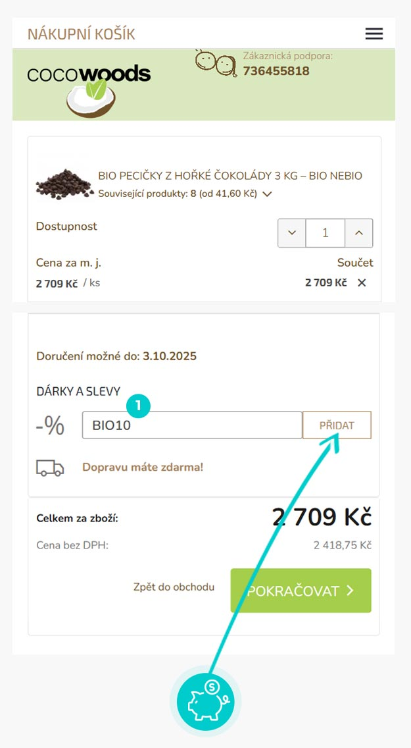Image resolution: width=411 pixels, height=748 pixels.
Task: Click the PŘIDAT button to apply code
Action: click(x=337, y=425)
